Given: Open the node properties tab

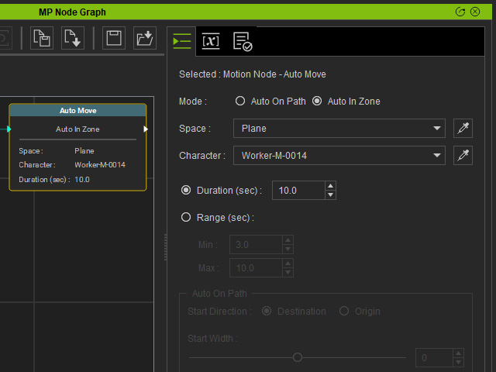Looking at the screenshot, I should (182, 41).
